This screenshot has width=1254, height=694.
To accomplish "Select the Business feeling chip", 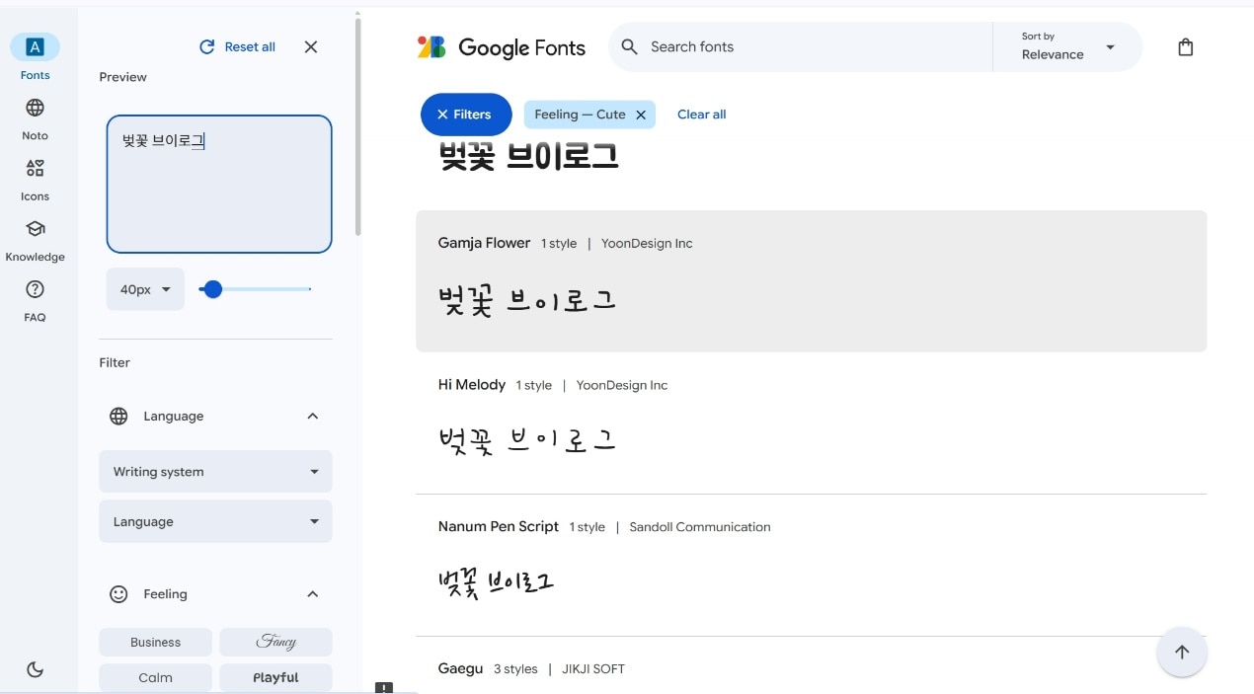I will point(156,642).
